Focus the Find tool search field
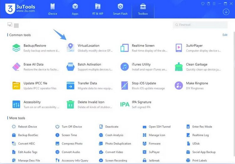Image resolution: width=235 pixels, height=164 pixels. [200, 25]
